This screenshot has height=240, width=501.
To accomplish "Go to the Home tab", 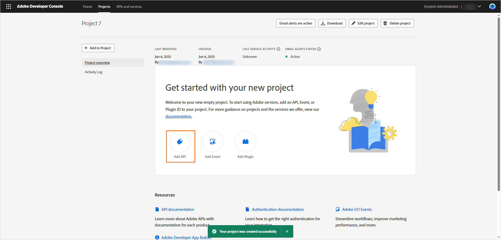I will point(87,7).
